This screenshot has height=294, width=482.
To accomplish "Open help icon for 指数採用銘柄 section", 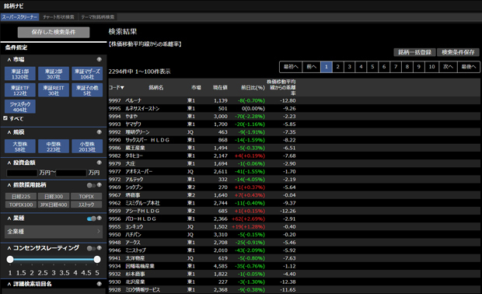I will point(100,185).
